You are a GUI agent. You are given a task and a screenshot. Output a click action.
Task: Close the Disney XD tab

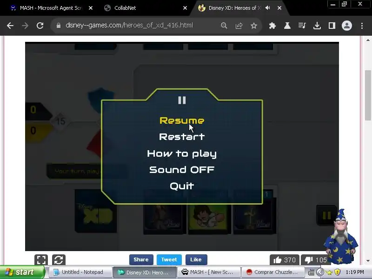point(279,8)
